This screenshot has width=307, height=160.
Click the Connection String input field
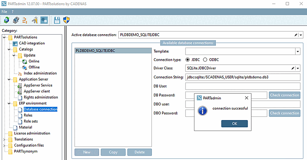243,77
